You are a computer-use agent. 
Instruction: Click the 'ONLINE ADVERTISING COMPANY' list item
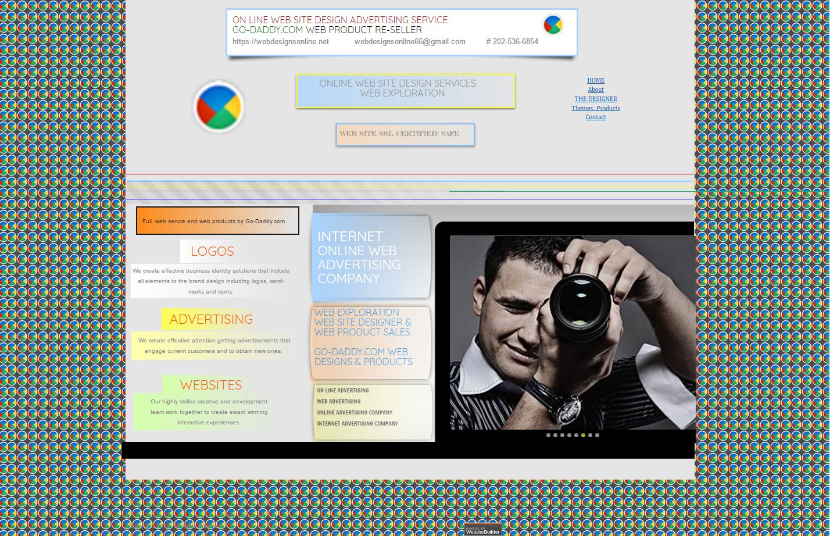coord(355,413)
